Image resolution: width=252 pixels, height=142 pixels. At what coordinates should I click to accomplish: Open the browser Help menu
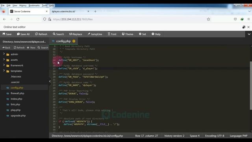click(x=52, y=6)
